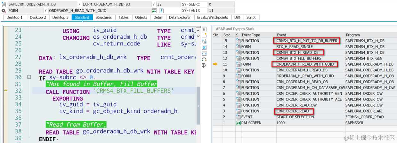
Task: Select the CRMS4_BTX_FILL_BUFFERS event cell
Action: (311, 58)
